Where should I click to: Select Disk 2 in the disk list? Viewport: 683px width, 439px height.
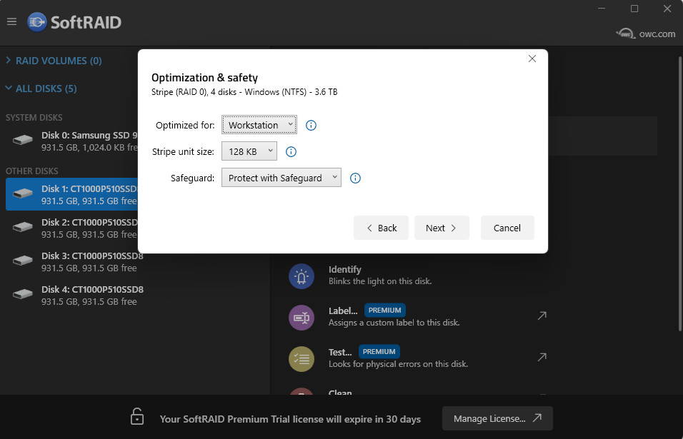point(72,228)
